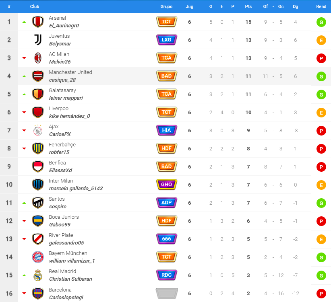Open the LXG group badge for Juventus
This screenshot has height=302, width=331.
pyautogui.click(x=167, y=40)
